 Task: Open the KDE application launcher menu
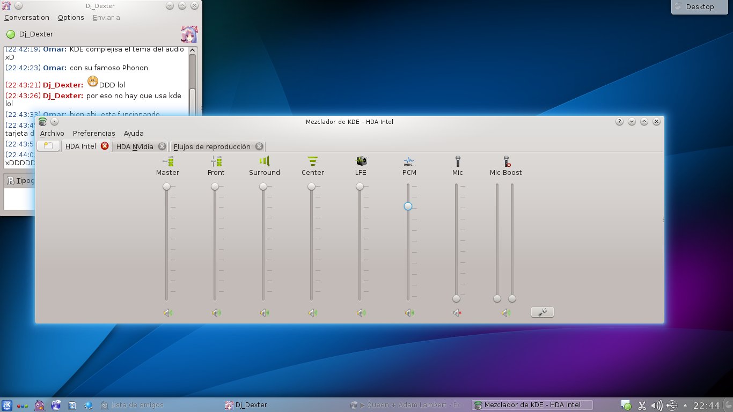[x=7, y=405]
